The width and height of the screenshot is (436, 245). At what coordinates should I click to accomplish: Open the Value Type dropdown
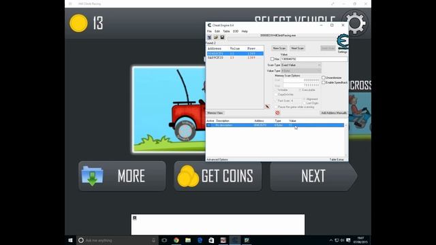(x=301, y=71)
